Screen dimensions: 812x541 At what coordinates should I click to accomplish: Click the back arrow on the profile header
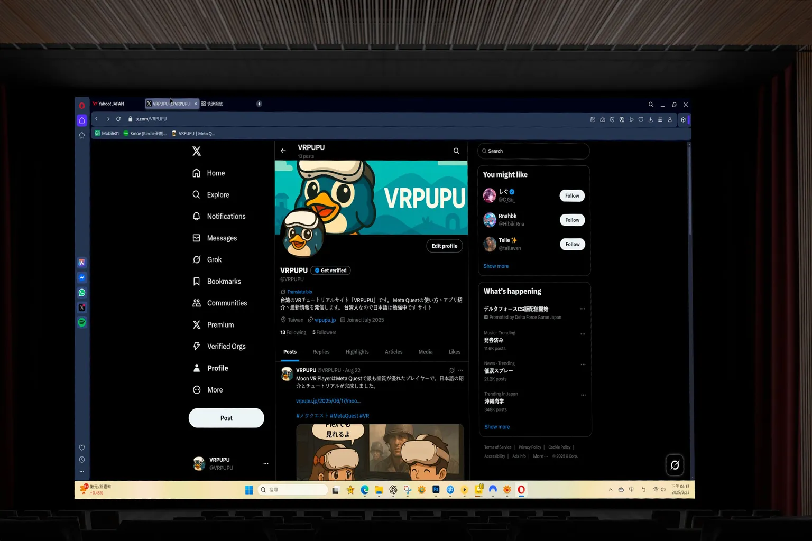coord(283,151)
